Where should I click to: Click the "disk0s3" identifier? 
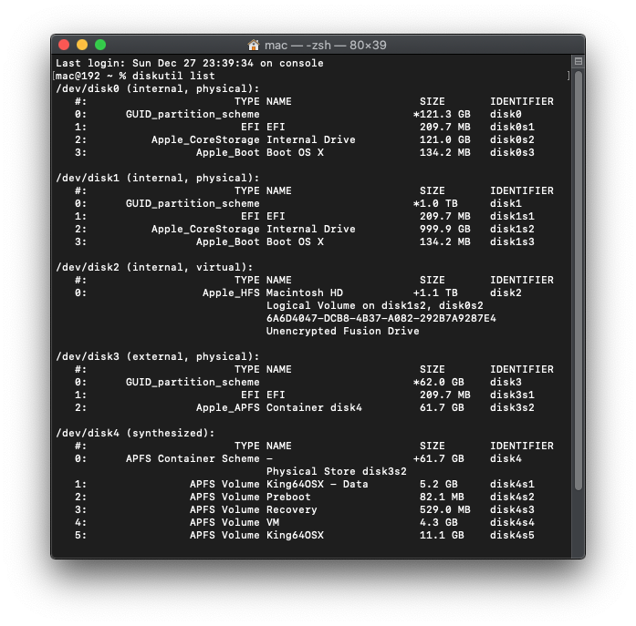click(x=512, y=152)
